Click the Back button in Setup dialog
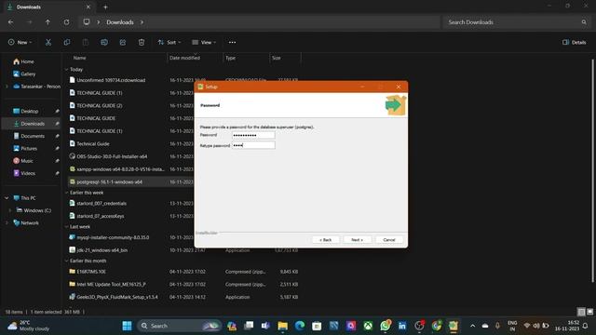 coord(325,240)
